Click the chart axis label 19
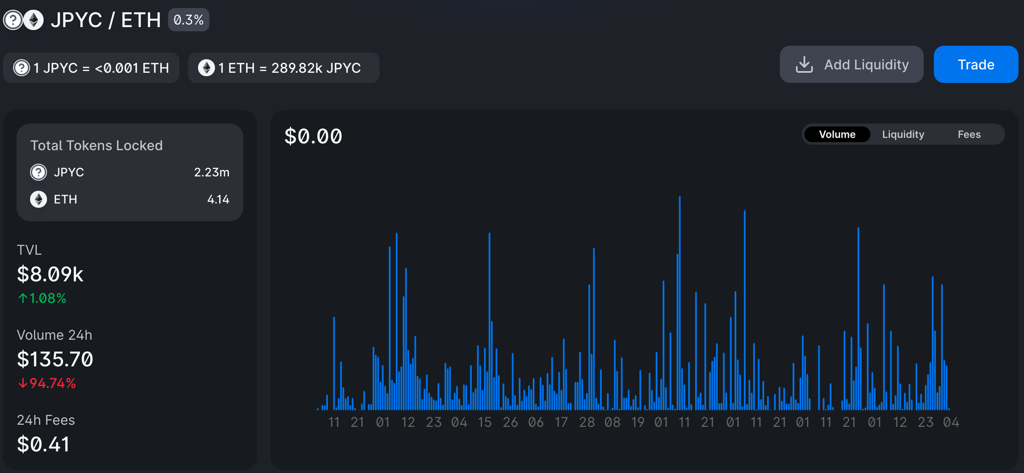This screenshot has height=473, width=1024. pos(637,422)
